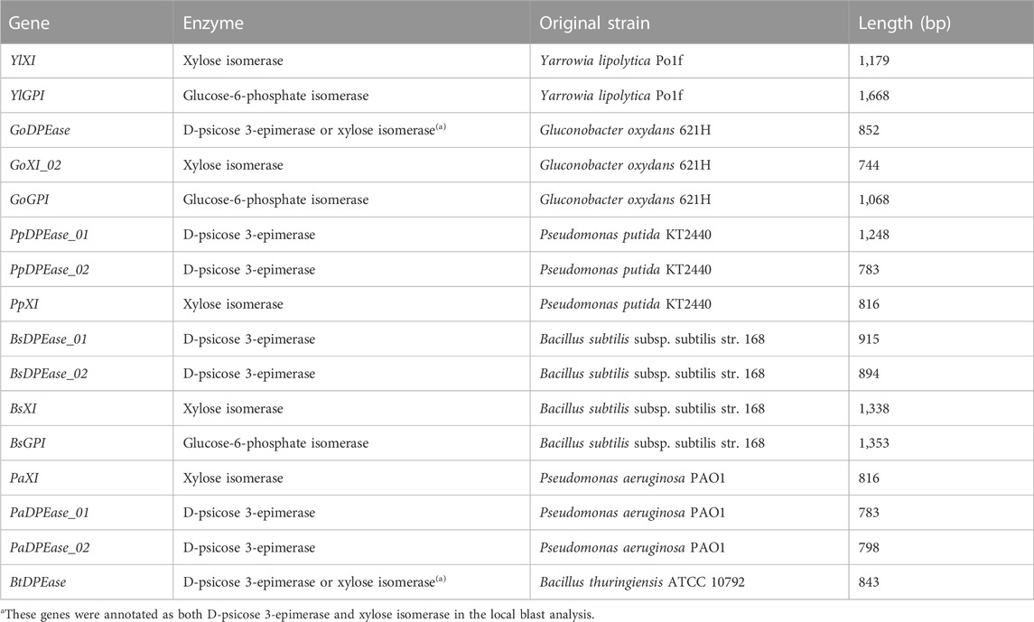Click the GoDPEase gene entry
The image size is (1034, 622).
(x=40, y=131)
